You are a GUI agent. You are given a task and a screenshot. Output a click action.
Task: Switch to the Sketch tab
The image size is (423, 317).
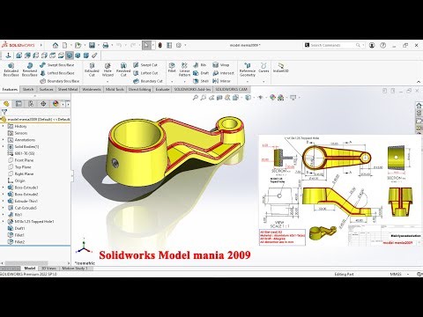click(28, 89)
